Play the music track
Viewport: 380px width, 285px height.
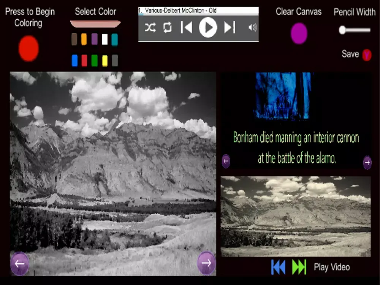click(x=208, y=28)
